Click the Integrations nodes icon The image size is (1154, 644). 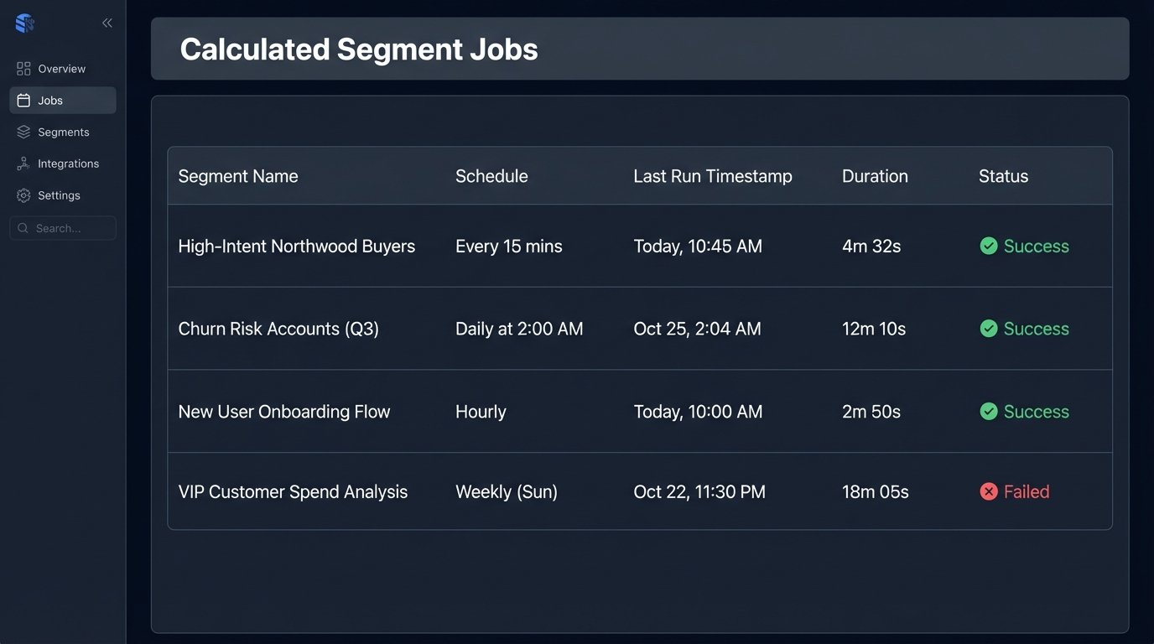coord(23,164)
